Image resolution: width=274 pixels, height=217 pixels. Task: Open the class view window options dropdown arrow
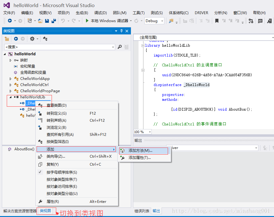(116, 31)
